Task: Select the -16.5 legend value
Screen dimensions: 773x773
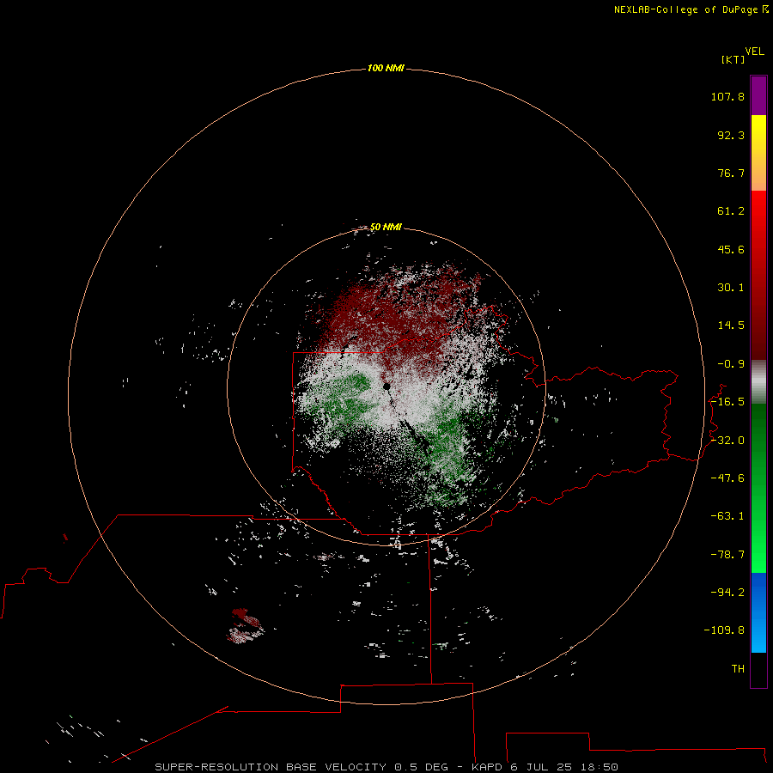Action: click(x=727, y=402)
